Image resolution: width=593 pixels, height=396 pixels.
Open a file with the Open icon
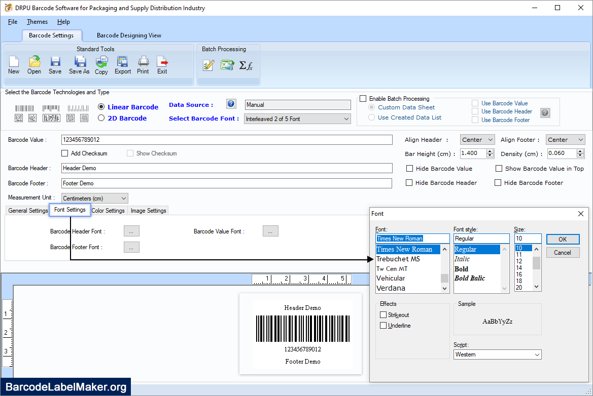pos(34,65)
